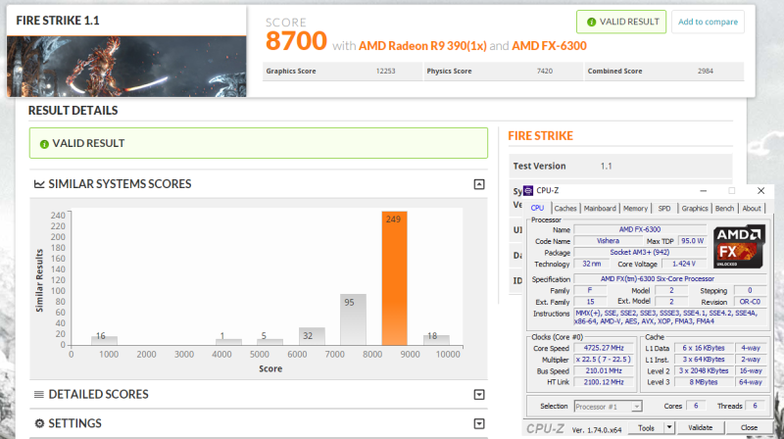This screenshot has width=784, height=439.
Task: Click the HT Link value 2100.12 MHz
Action: [604, 382]
